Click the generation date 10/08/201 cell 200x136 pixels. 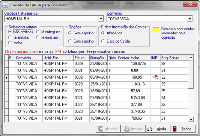pos(99,118)
